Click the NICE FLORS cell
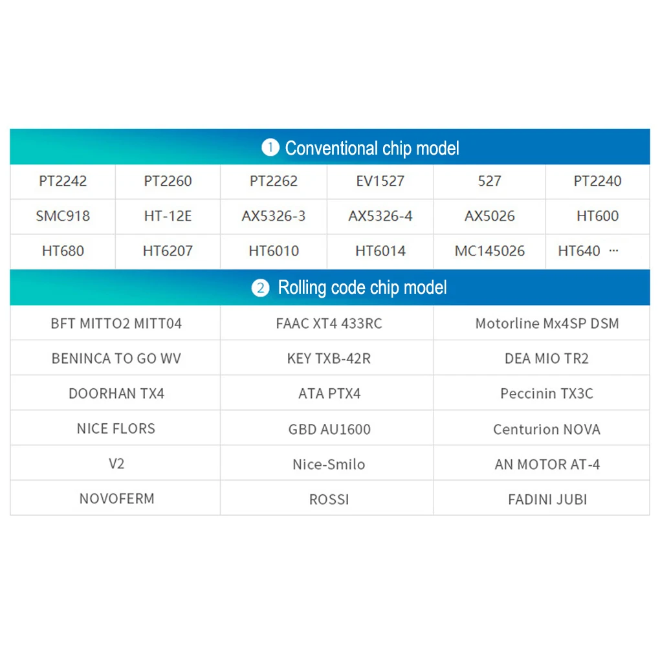660x660 pixels. (x=116, y=428)
